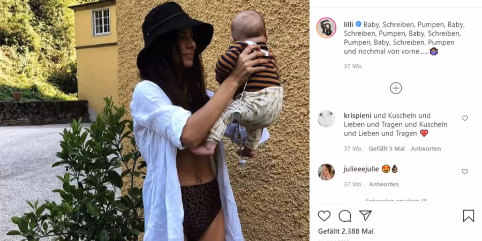The height and width of the screenshot is (241, 482).
Task: Open the Gefällt 2.388 Mal likes list
Action: [x=346, y=231]
